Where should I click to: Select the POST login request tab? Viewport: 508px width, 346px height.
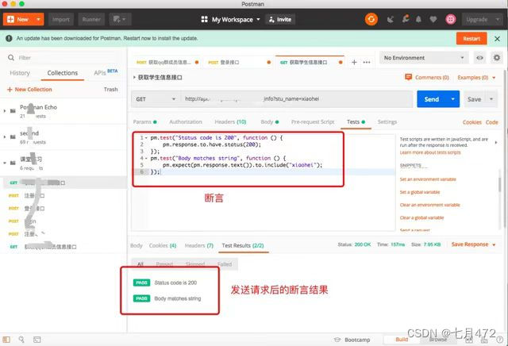(239, 62)
